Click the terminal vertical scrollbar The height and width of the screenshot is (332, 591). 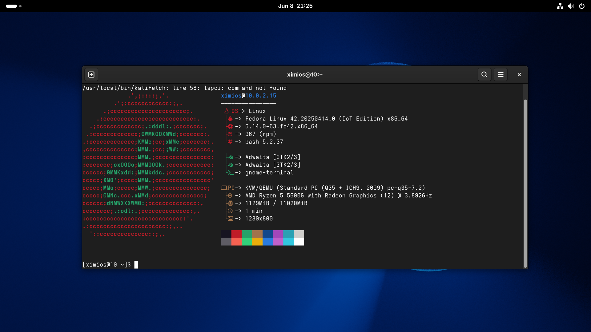coord(525,183)
